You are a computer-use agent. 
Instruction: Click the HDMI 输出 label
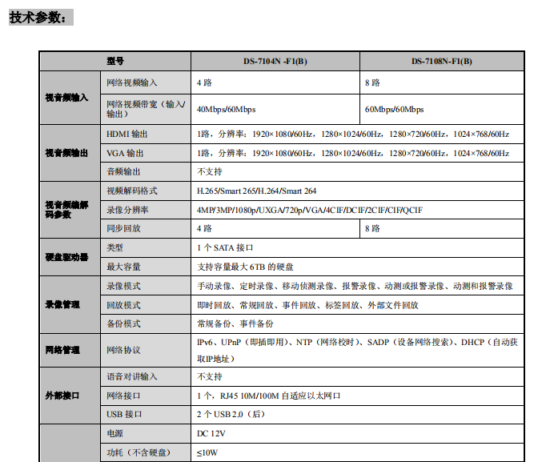click(x=127, y=135)
